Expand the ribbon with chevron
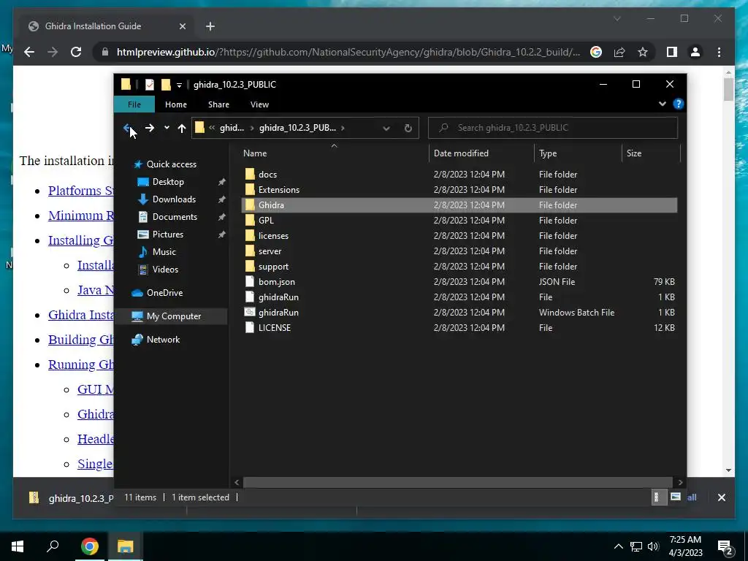This screenshot has width=748, height=561. point(662,104)
